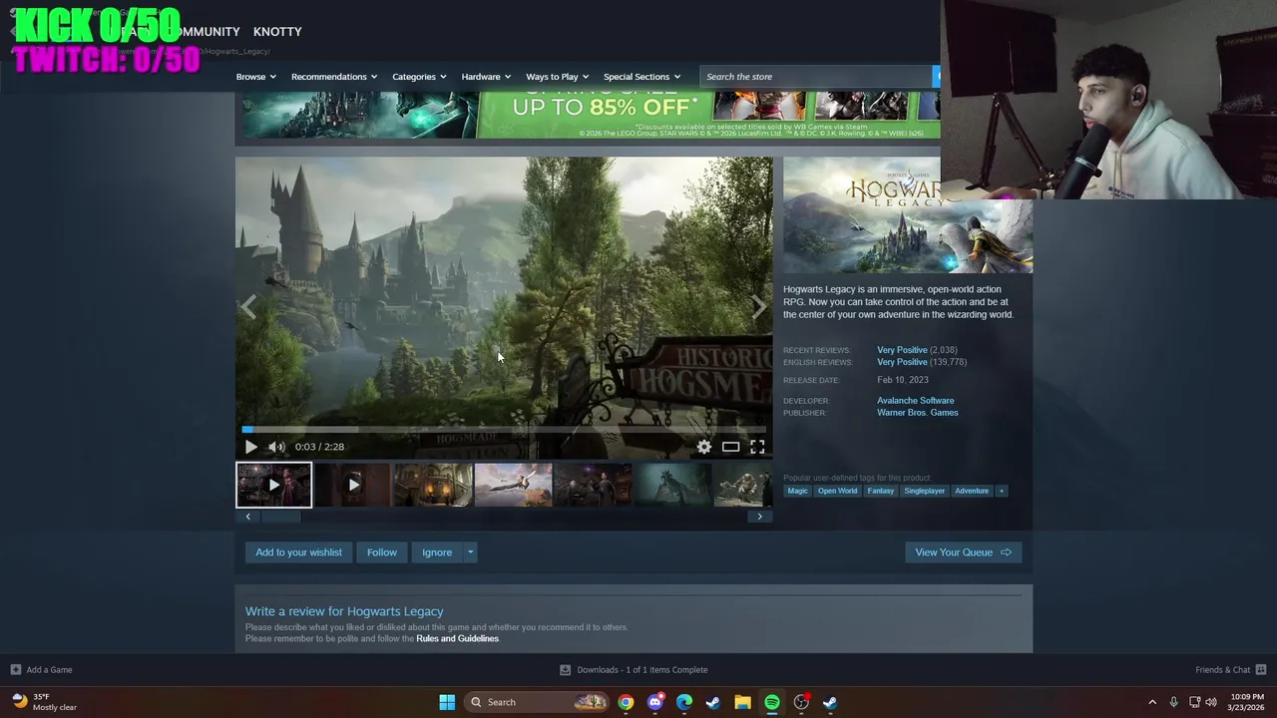Show hidden system tray icons chevron
1277x718 pixels.
pyautogui.click(x=1152, y=702)
